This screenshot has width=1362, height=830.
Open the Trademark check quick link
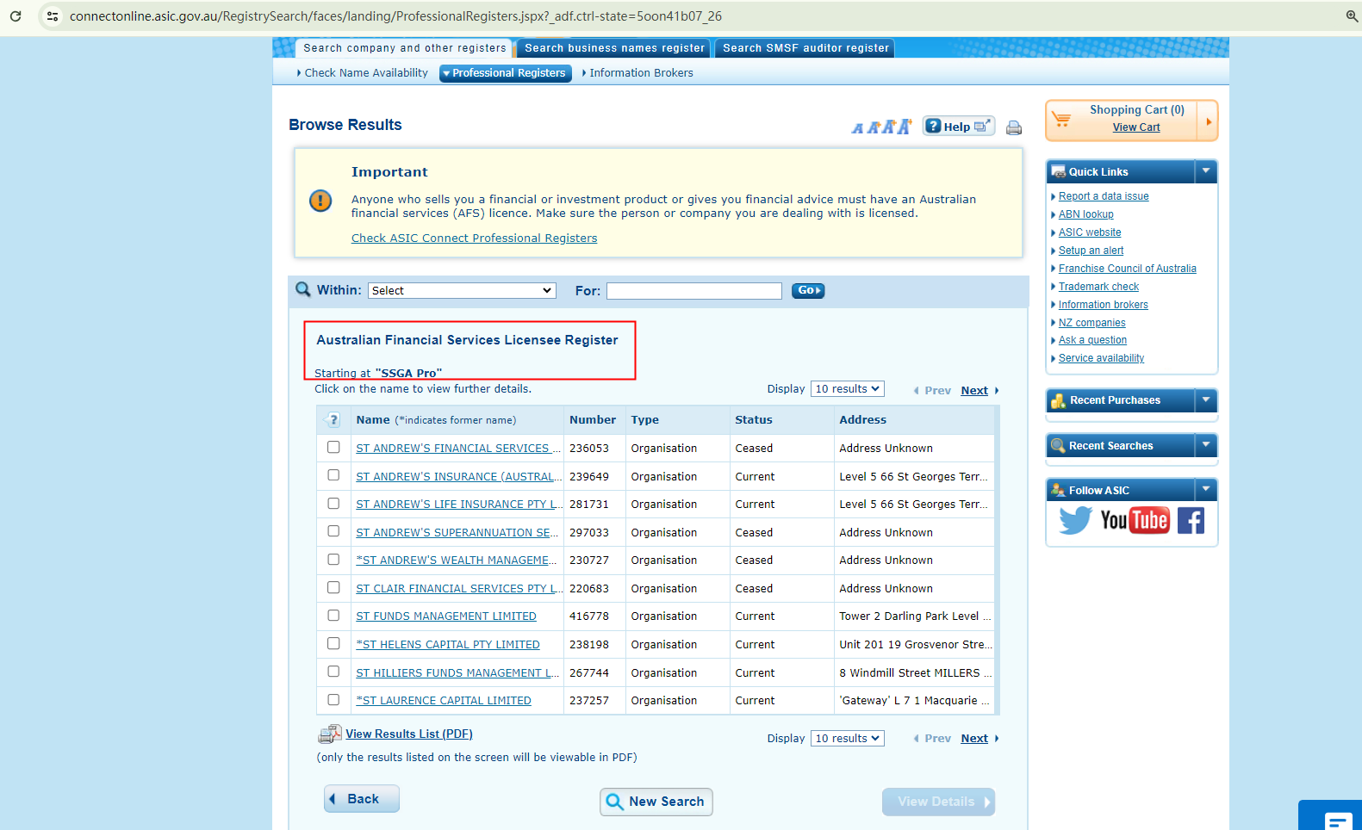[1098, 287]
